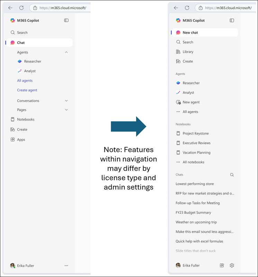Open Apps grid icon at bottom of right panel
This screenshot has height=277, width=258.
(x=222, y=265)
